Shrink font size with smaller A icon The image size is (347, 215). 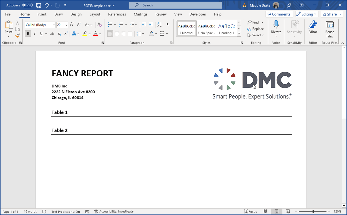tap(79, 25)
